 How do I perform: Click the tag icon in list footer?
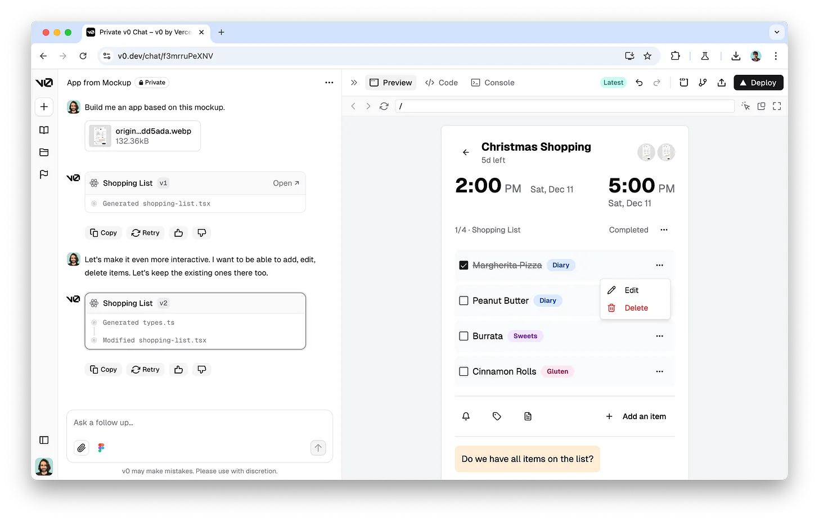[497, 416]
